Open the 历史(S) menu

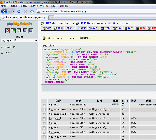point(34,6)
